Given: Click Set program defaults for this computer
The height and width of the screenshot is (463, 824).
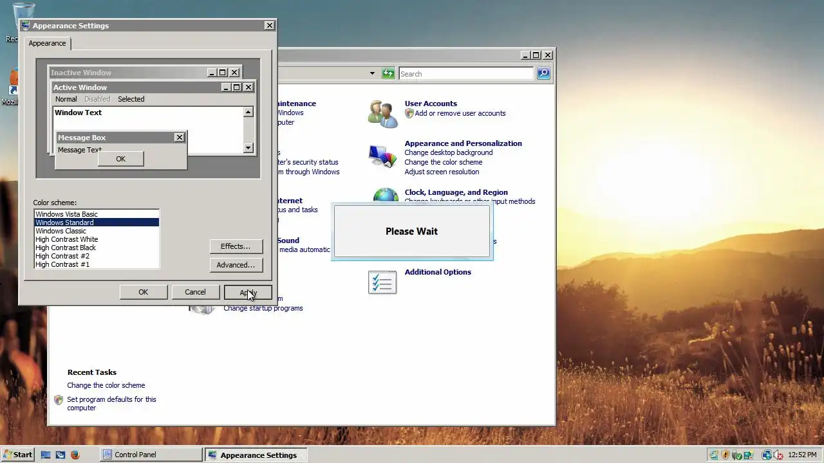Looking at the screenshot, I should 111,403.
